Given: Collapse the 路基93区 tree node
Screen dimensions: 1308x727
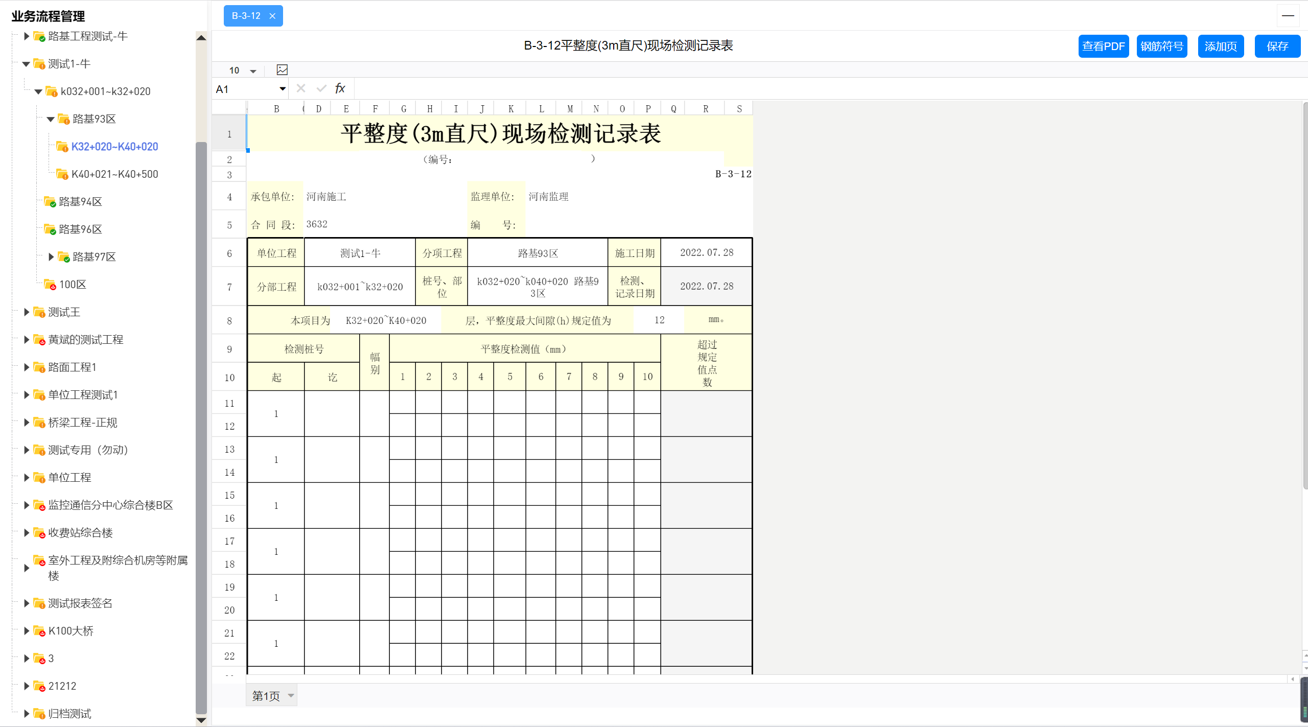Looking at the screenshot, I should coord(51,120).
